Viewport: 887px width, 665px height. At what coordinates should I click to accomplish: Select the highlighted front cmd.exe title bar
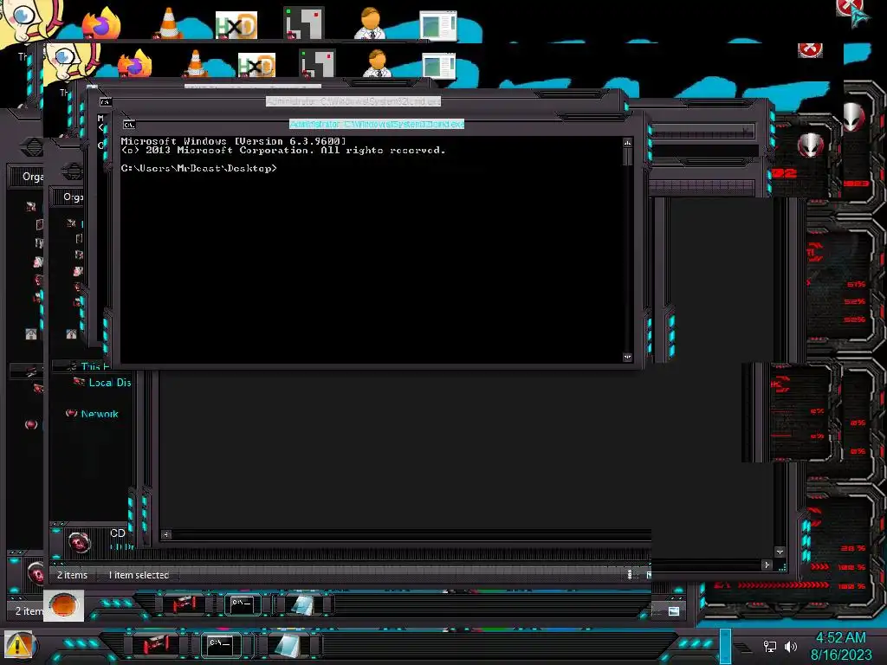pyautogui.click(x=377, y=124)
